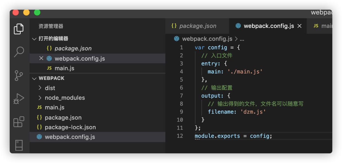
Task: Open the Run and Debug view icon
Action: (19, 99)
